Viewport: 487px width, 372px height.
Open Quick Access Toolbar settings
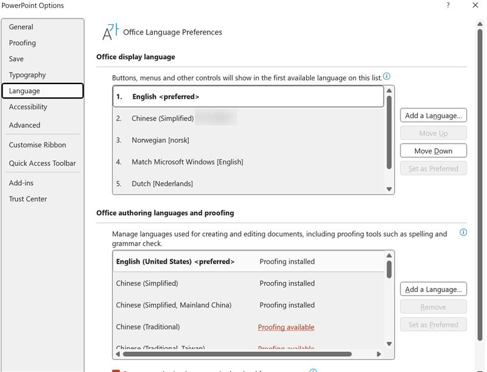[42, 163]
